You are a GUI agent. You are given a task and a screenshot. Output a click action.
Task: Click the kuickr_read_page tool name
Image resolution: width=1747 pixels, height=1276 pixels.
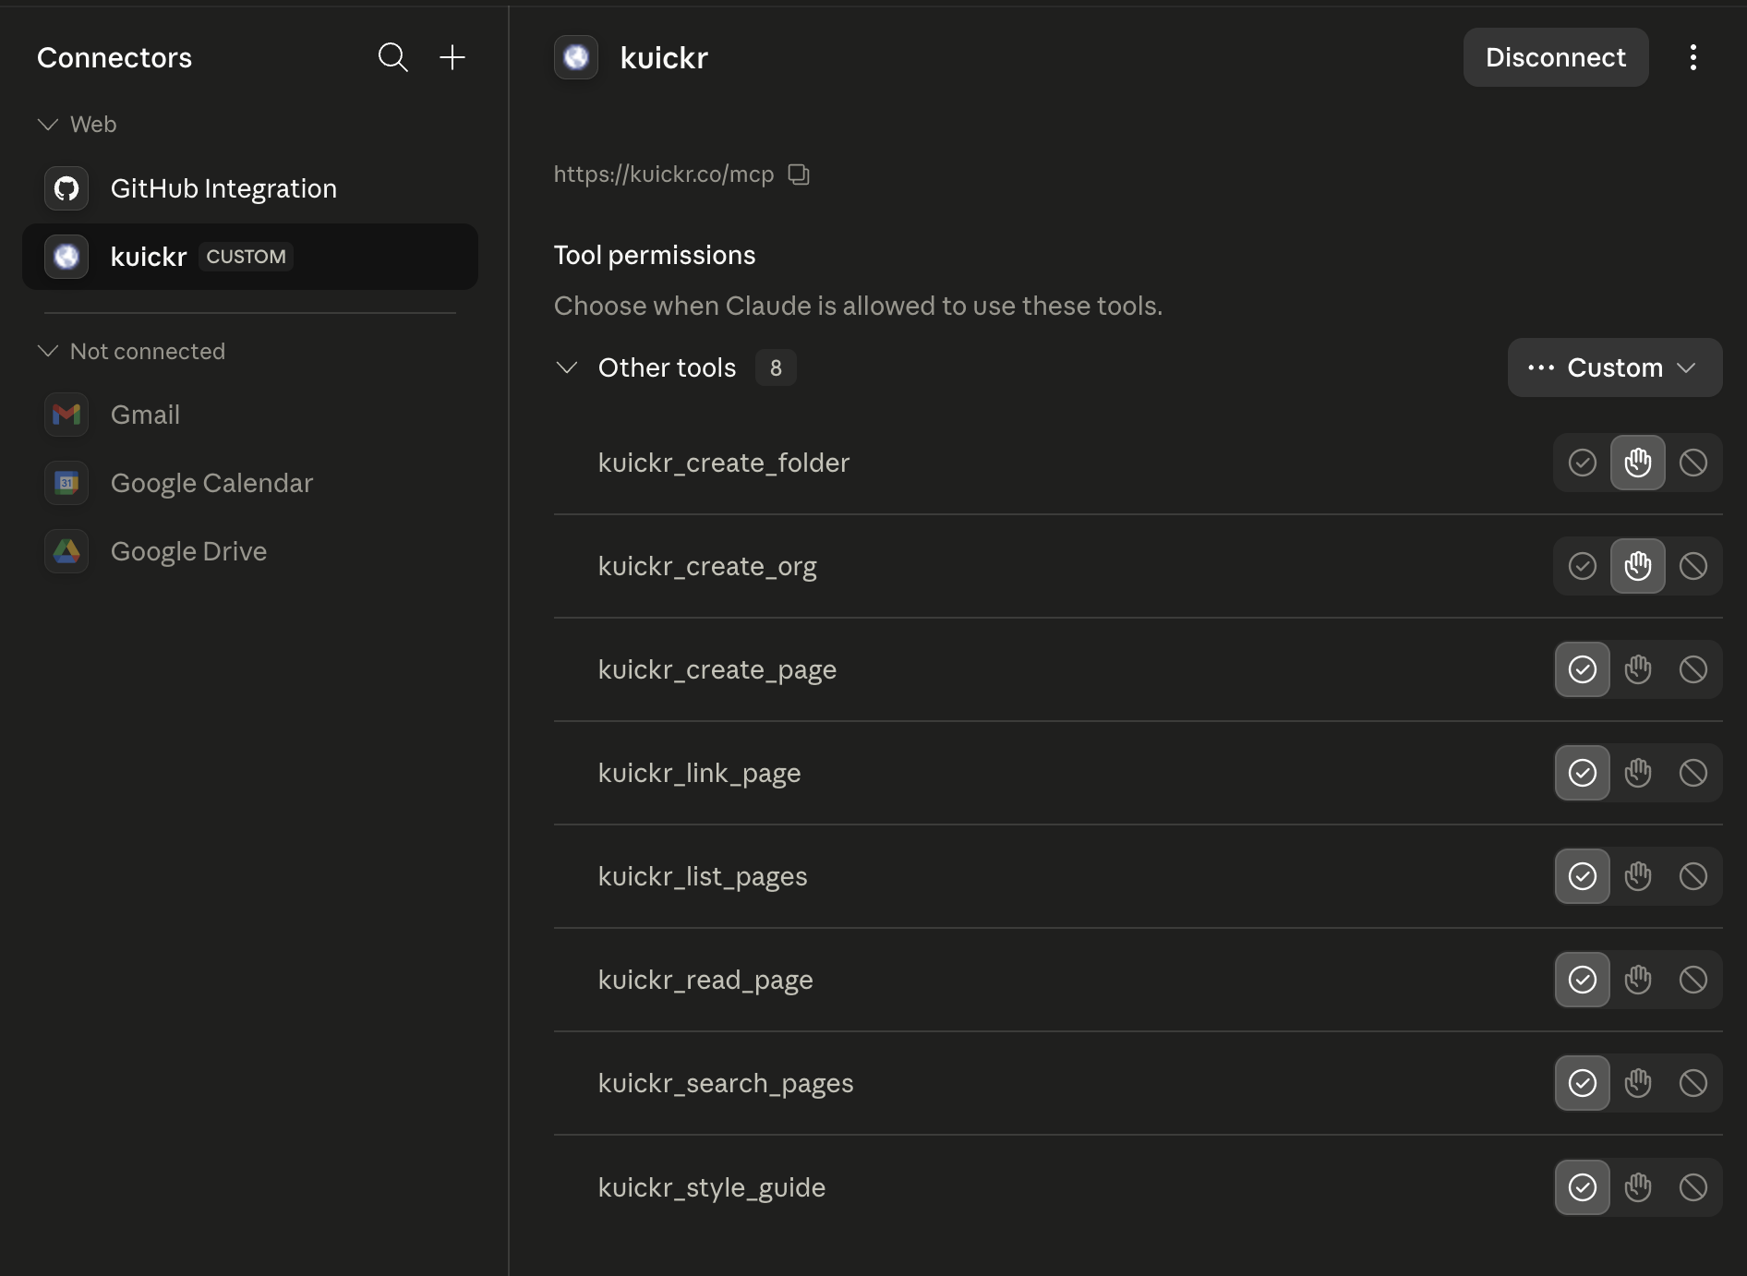[705, 980]
